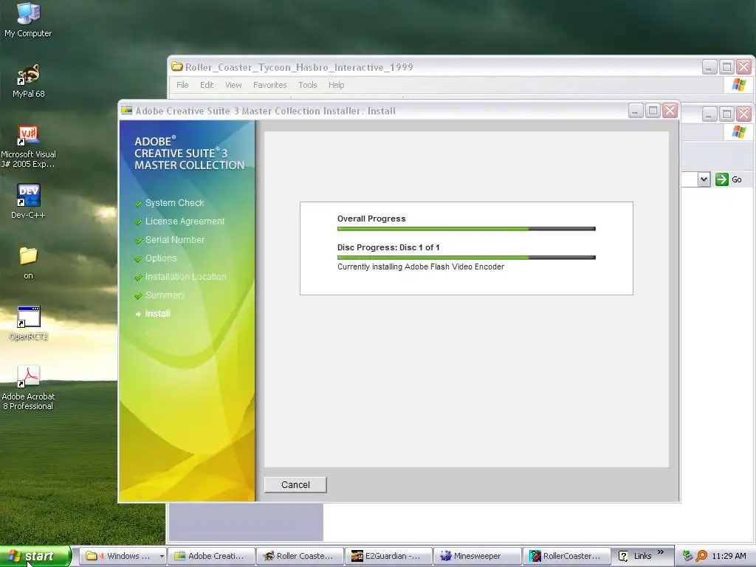Select Options step in installer sidebar
Screen dimensions: 756x567
pyautogui.click(x=160, y=258)
